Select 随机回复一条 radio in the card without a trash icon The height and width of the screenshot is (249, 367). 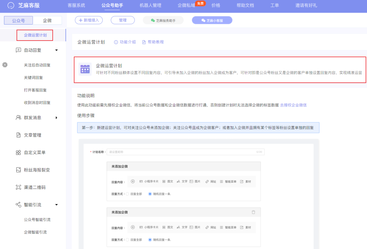pyautogui.click(x=150, y=194)
